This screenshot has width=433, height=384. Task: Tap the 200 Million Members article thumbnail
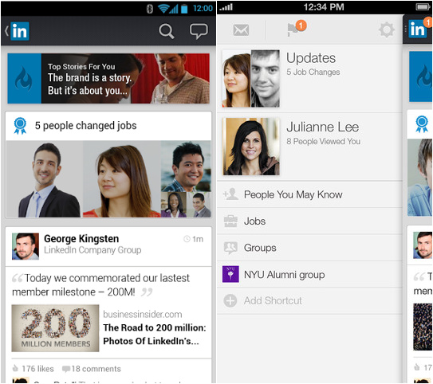[x=55, y=328]
